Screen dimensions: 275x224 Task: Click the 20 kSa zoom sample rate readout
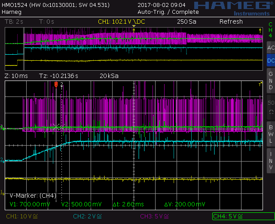[x=109, y=76]
